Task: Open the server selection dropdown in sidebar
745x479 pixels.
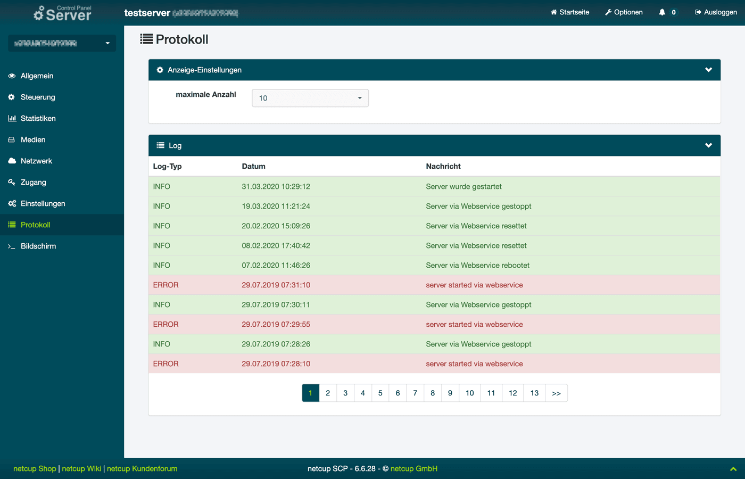Action: coord(62,43)
